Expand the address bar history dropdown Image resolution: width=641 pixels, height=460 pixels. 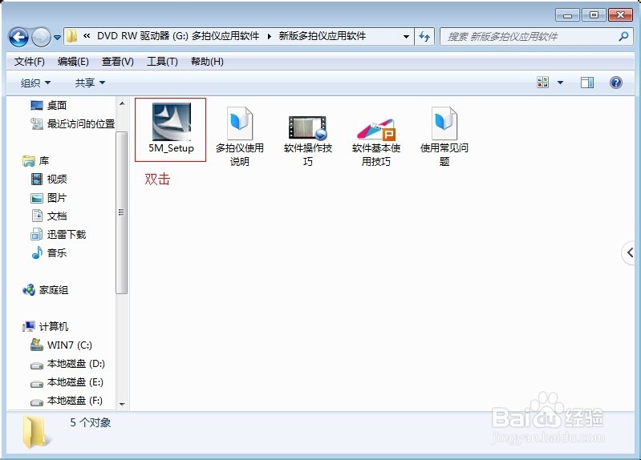click(x=406, y=36)
